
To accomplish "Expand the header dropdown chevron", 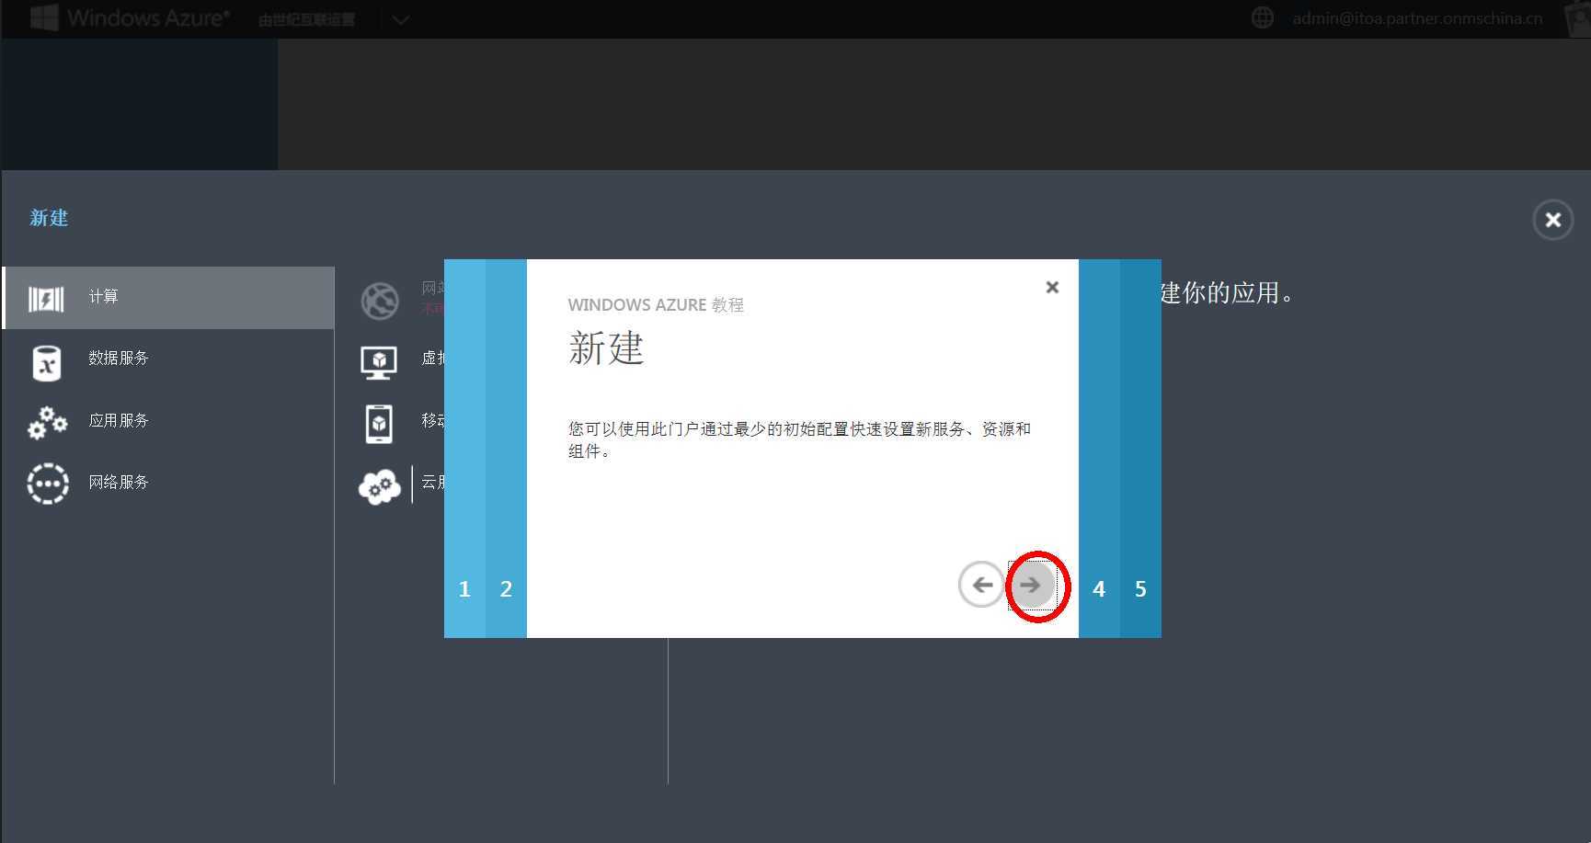I will [401, 19].
